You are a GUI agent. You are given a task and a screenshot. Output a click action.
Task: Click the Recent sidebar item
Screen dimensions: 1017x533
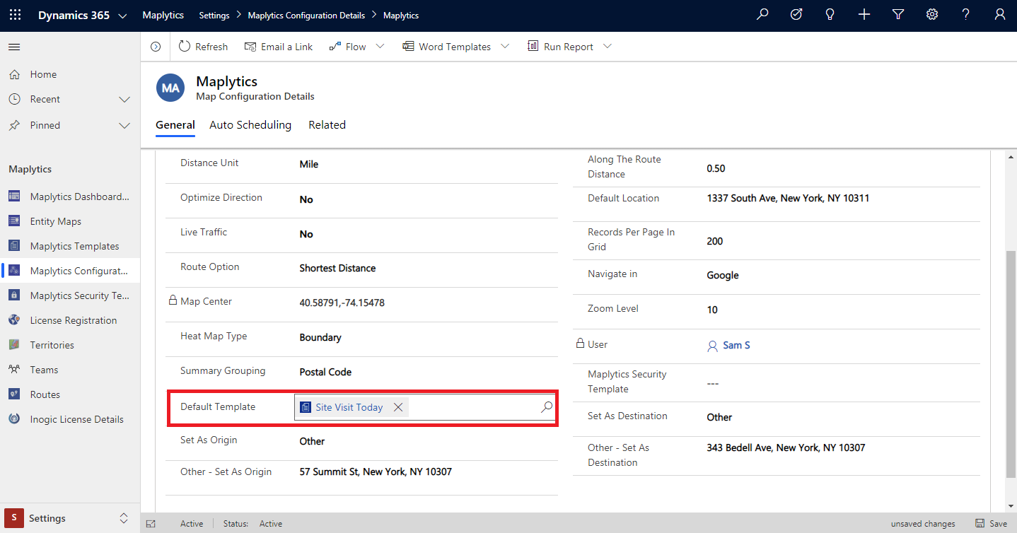[70, 99]
